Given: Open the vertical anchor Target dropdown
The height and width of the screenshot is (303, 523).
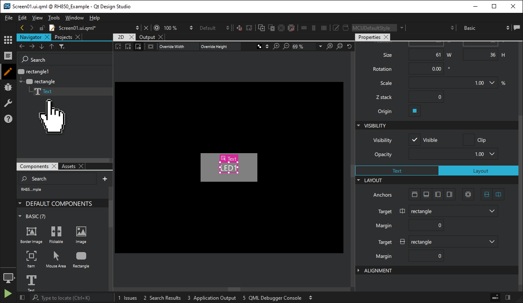Looking at the screenshot, I should click(x=453, y=242).
